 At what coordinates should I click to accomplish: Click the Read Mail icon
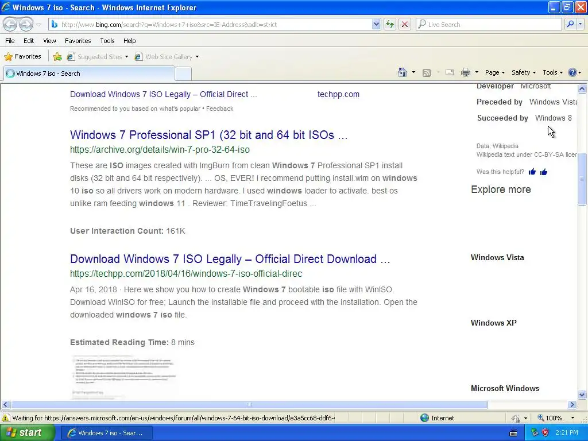coord(450,72)
